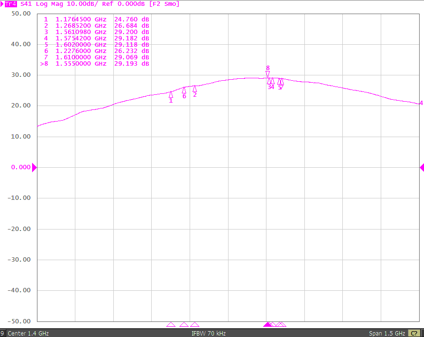Click the IFBW 70 kHz field

(209, 334)
